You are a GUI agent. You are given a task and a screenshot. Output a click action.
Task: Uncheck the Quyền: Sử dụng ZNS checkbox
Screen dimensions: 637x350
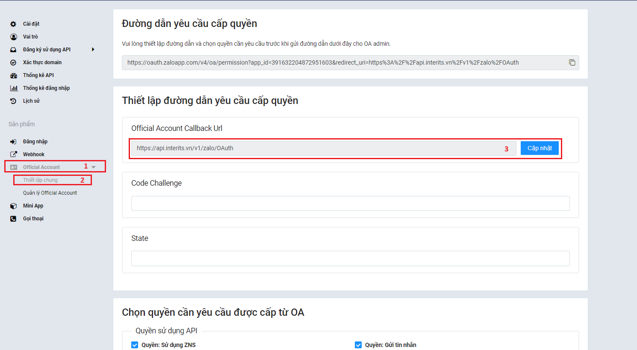[x=135, y=345]
